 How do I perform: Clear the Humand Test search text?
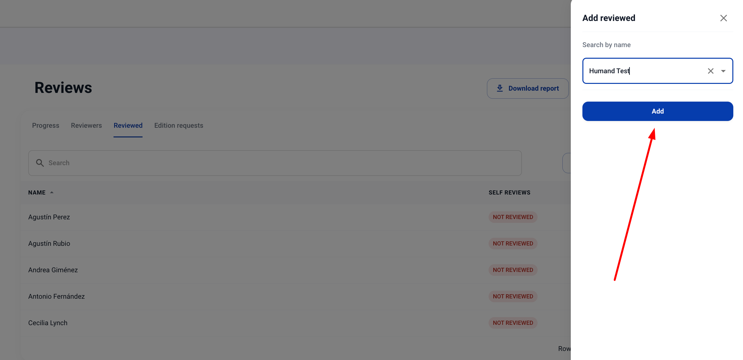tap(711, 71)
